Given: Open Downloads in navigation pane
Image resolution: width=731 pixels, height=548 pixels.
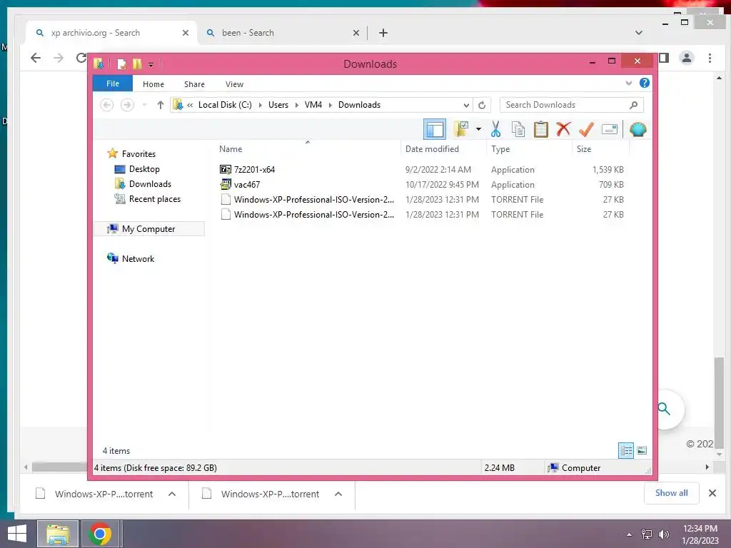Looking at the screenshot, I should pyautogui.click(x=150, y=183).
